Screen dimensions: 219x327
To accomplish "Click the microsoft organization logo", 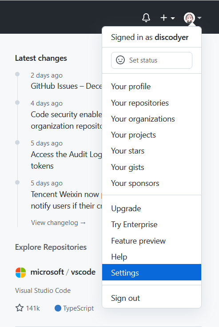I will [x=21, y=272].
